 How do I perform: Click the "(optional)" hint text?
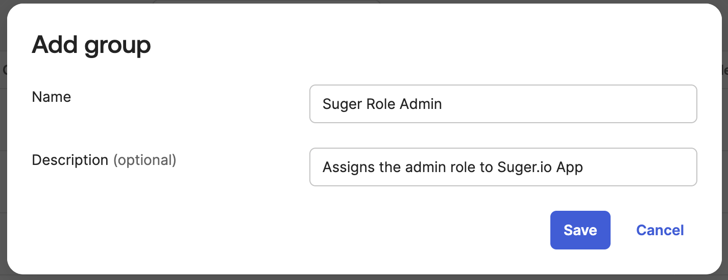coord(144,160)
